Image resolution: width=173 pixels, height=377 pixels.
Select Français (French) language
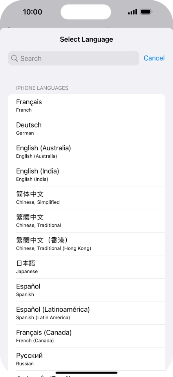[86, 105]
